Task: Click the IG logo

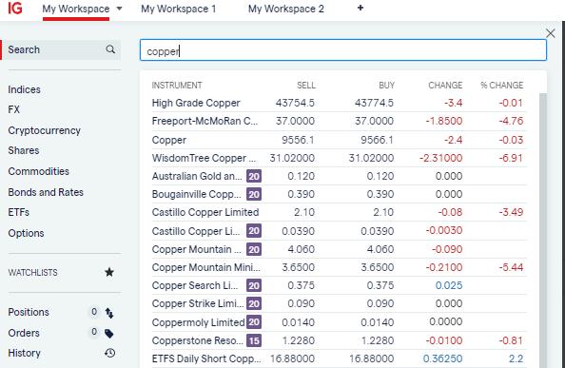Action: pyautogui.click(x=15, y=8)
